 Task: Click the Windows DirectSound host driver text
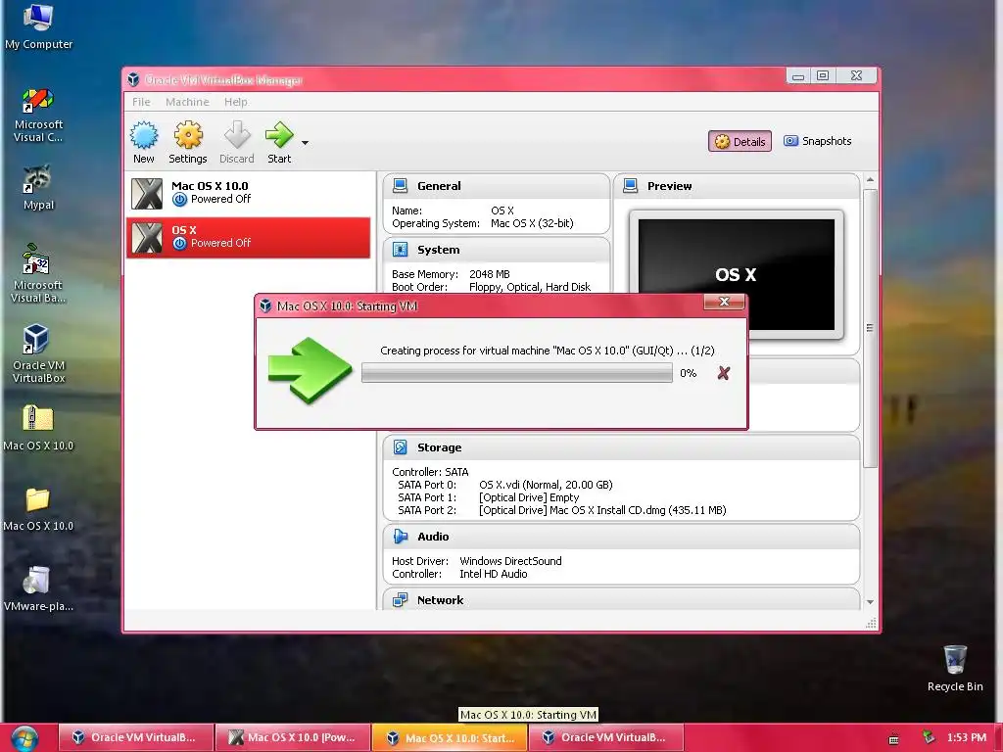point(510,561)
